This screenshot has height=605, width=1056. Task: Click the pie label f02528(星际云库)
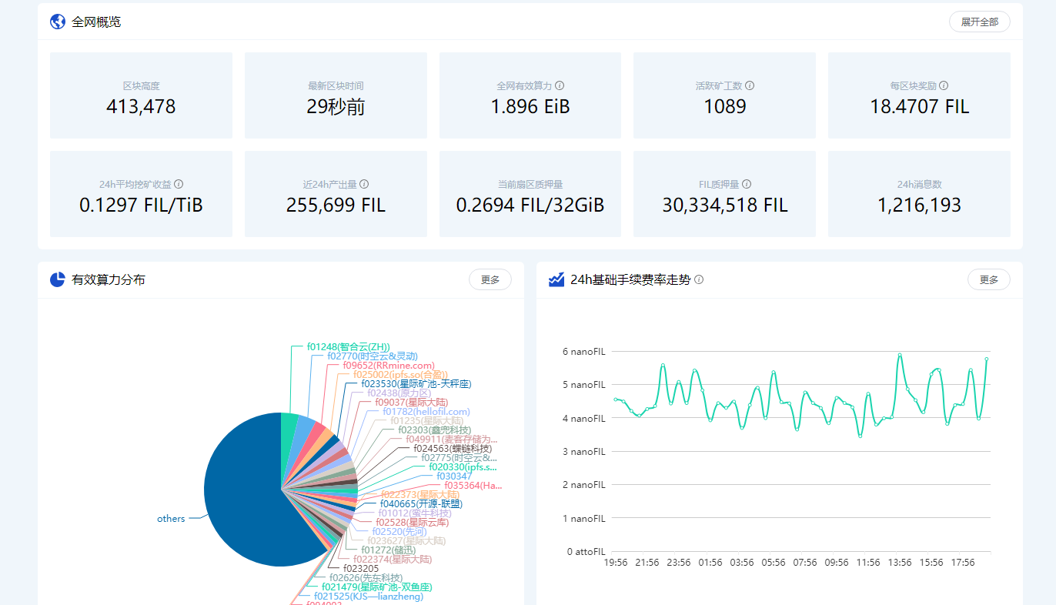pos(413,523)
